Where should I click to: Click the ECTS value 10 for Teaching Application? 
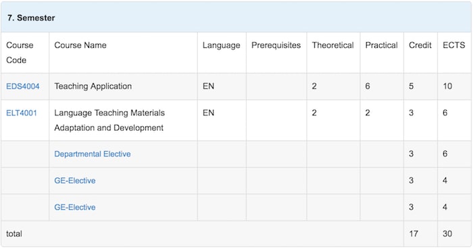tap(447, 86)
